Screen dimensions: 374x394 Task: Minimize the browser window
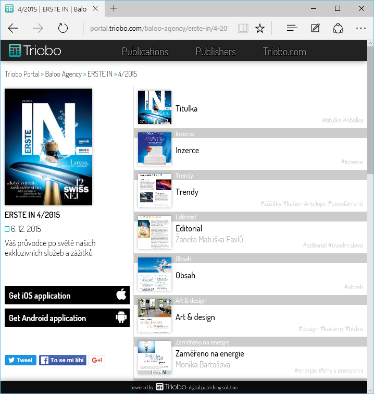tap(314, 8)
